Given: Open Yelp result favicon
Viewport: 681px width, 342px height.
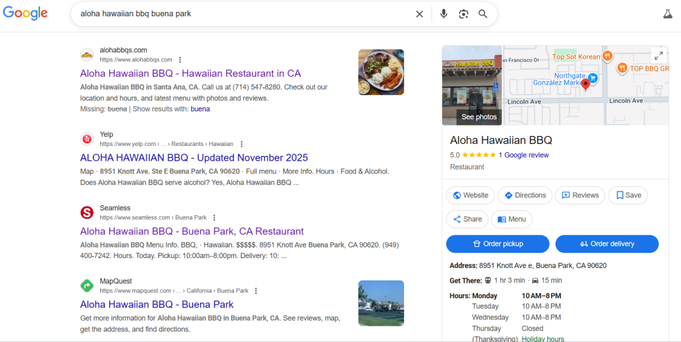Looking at the screenshot, I should click(x=87, y=139).
